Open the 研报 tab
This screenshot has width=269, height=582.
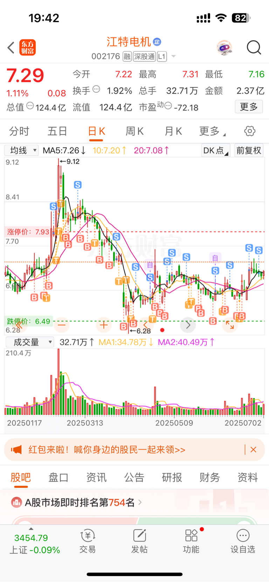[x=172, y=477]
